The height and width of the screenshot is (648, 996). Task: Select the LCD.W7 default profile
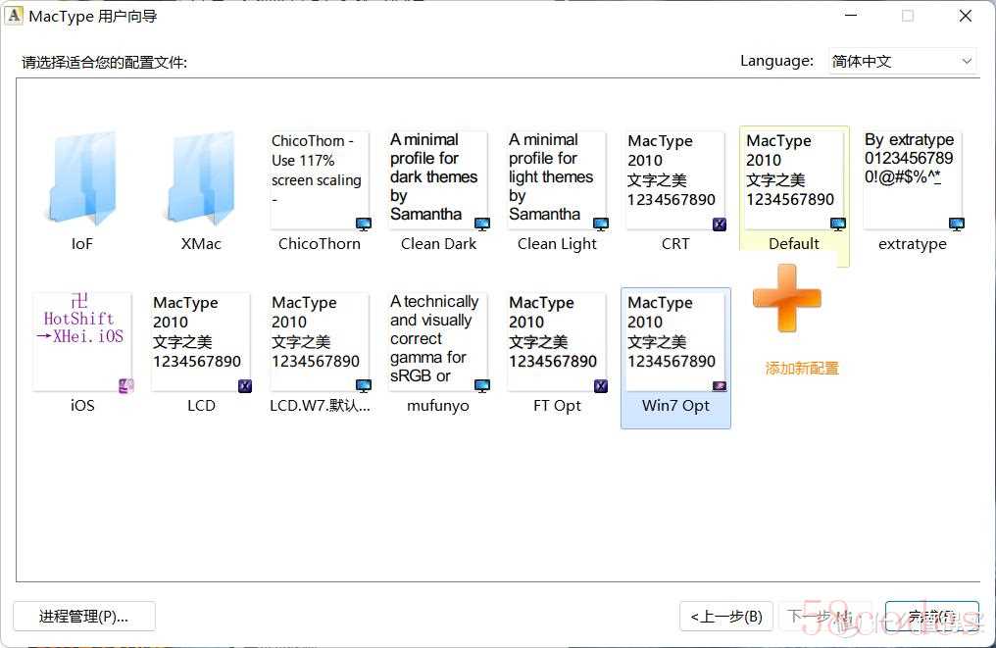[x=320, y=343]
